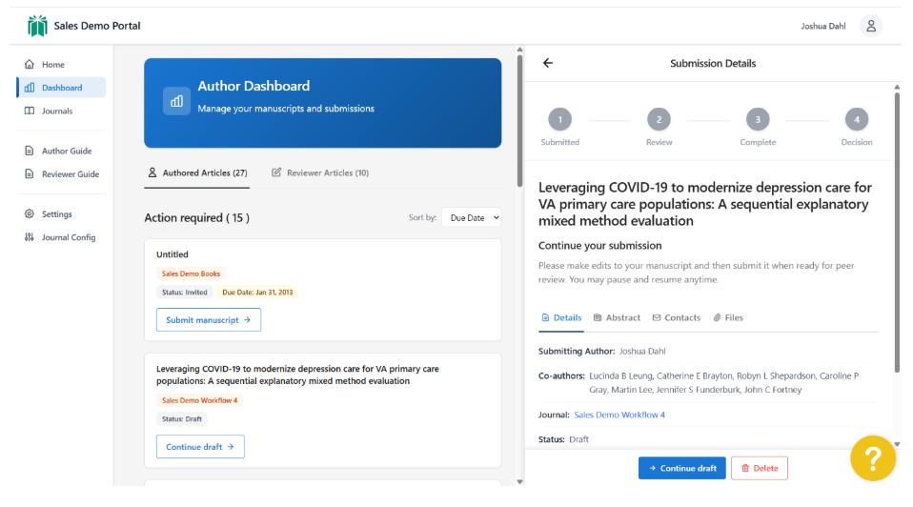
Task: Click the Submit manuscript button
Action: coord(208,320)
